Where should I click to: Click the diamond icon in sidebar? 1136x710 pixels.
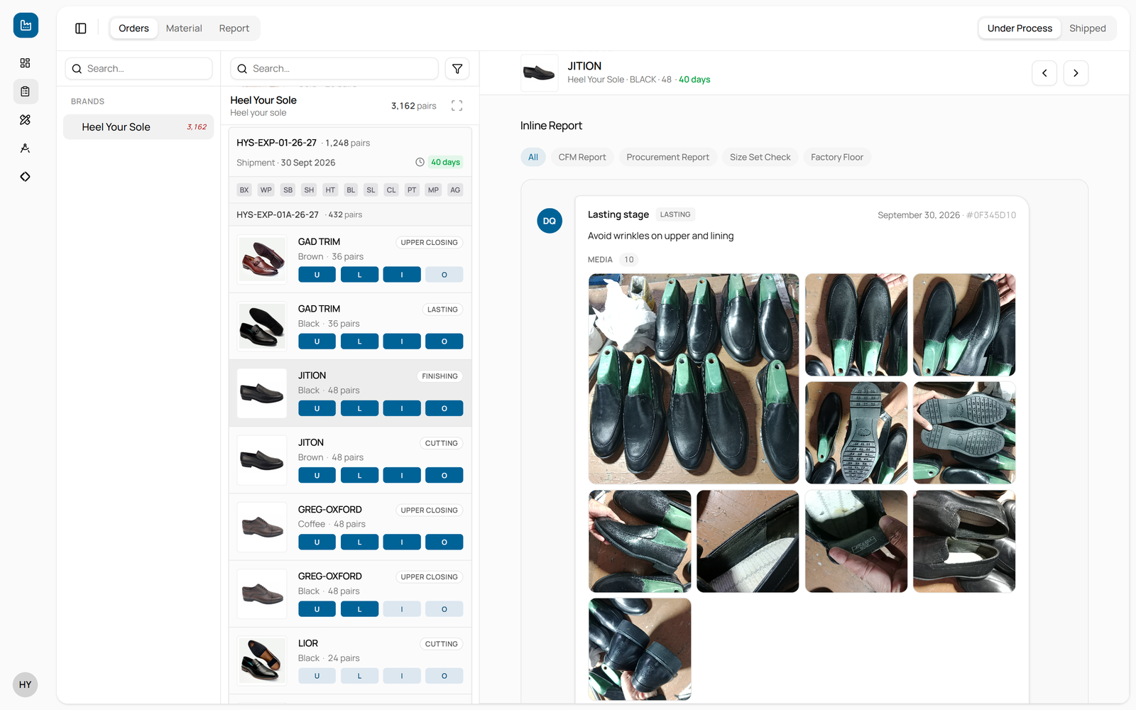(26, 177)
